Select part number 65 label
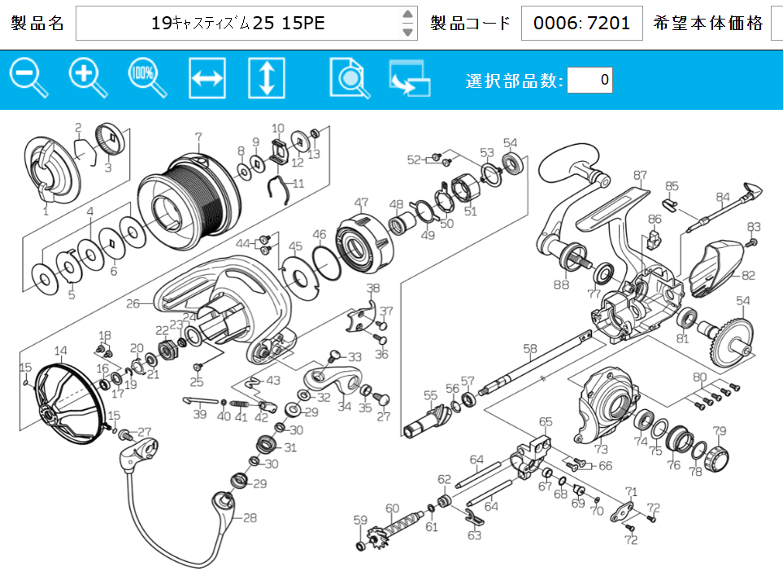 click(546, 421)
